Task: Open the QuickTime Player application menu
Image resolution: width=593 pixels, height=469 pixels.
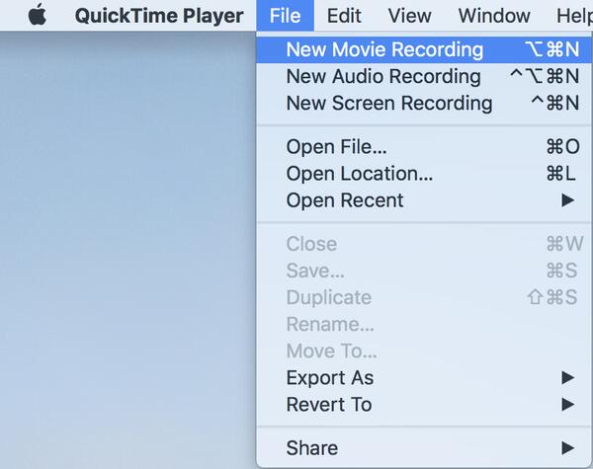Action: click(158, 16)
